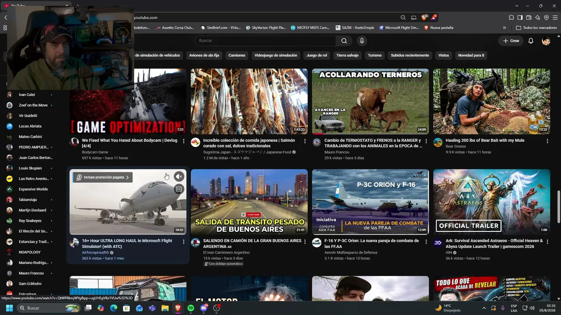Open Bear Grease channel avatar
The height and width of the screenshot is (315, 561).
[x=438, y=142]
